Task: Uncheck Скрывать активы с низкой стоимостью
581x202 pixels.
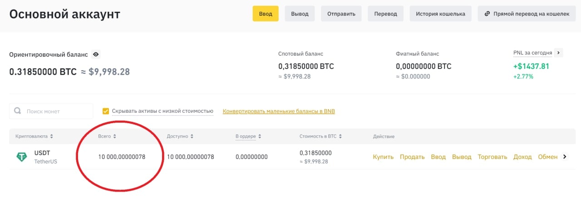Action: click(x=106, y=111)
